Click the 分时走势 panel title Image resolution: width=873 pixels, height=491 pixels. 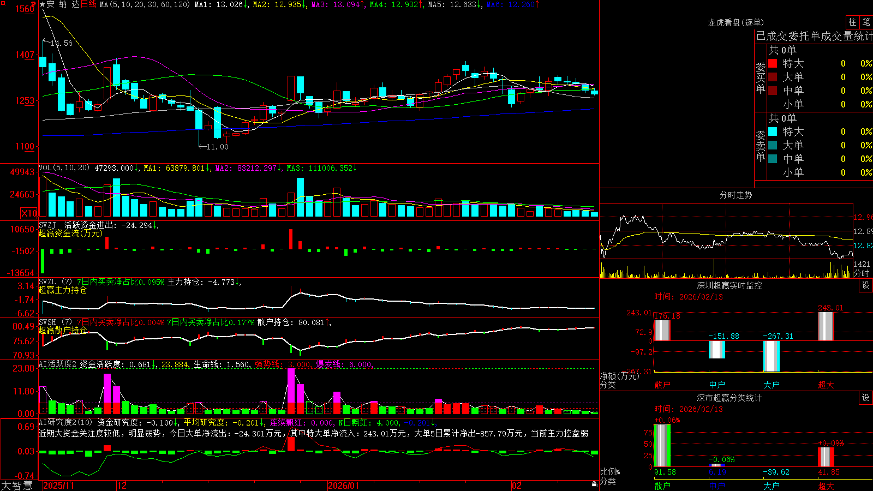click(x=736, y=195)
